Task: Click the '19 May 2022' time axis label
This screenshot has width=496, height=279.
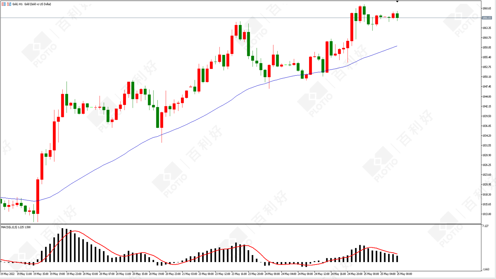Action: pyautogui.click(x=8, y=274)
